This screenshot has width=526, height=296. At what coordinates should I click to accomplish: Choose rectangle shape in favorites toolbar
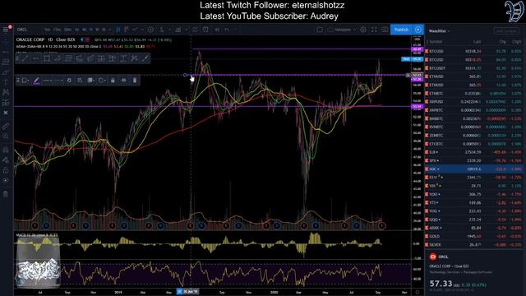pos(47,58)
